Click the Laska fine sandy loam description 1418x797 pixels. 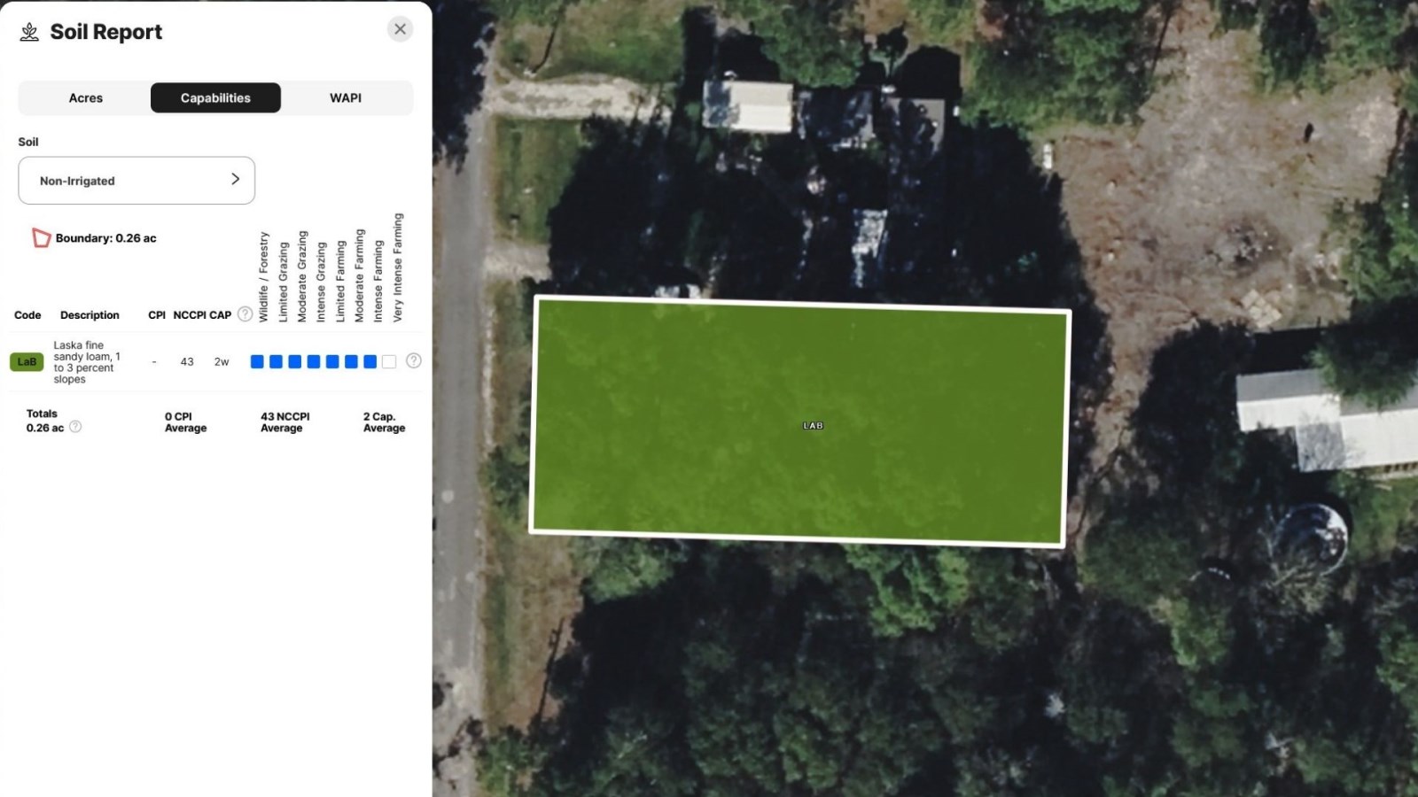(x=86, y=362)
